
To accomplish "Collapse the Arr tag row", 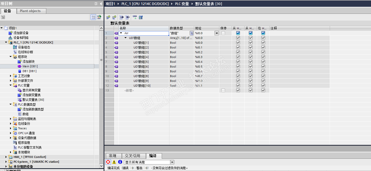I will coord(121,33).
